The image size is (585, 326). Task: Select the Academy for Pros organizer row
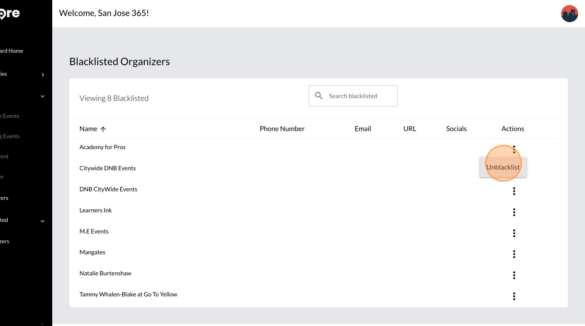tap(102, 147)
